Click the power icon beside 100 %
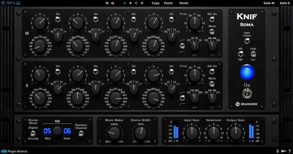The width and height of the screenshot is (293, 154). (x=3, y=3)
